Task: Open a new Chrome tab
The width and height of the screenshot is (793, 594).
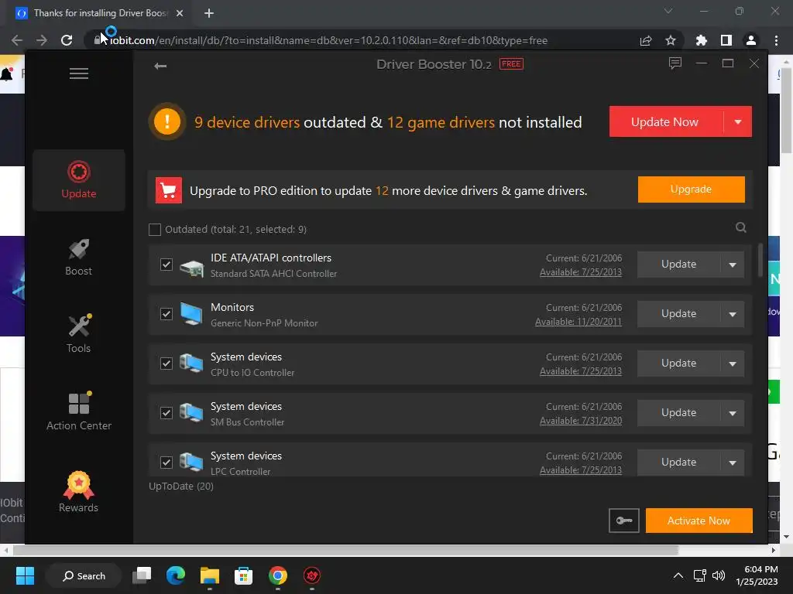Action: tap(209, 13)
